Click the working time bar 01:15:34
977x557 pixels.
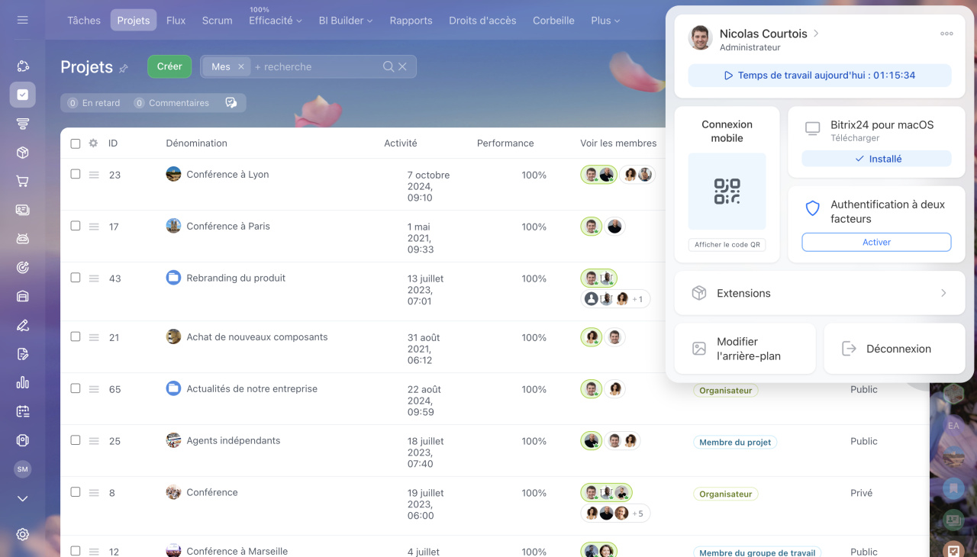(x=820, y=76)
